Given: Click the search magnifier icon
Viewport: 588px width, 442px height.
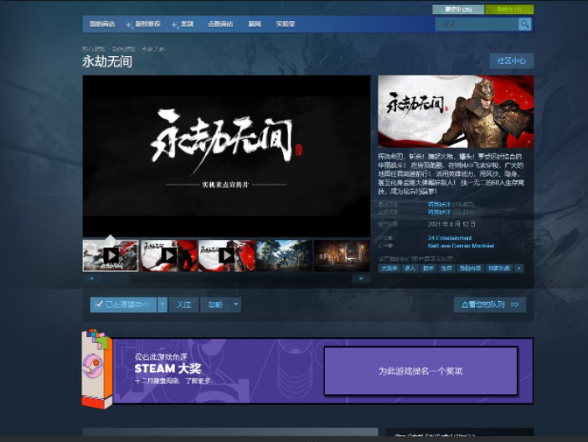Looking at the screenshot, I should 524,24.
